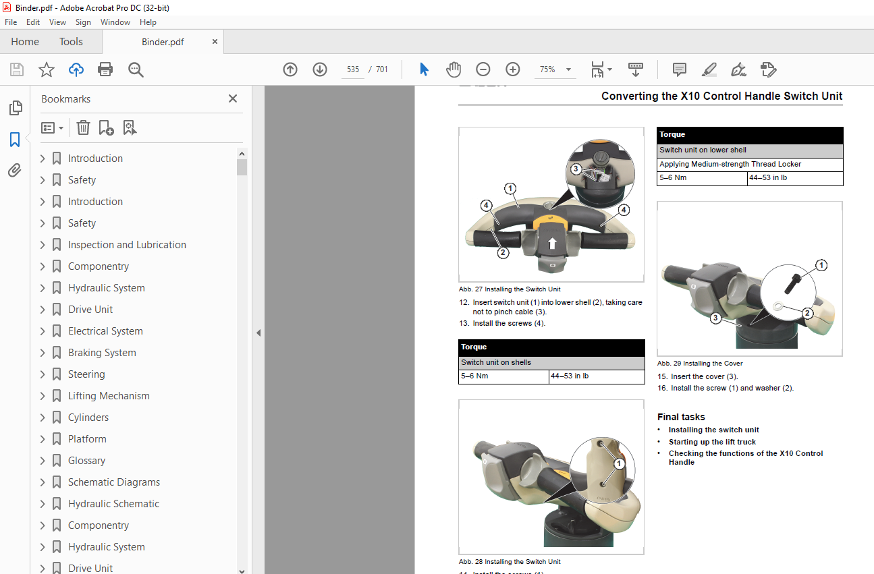This screenshot has height=574, width=874.
Task: Open Bookmarks panel sidebar icon
Action: pos(15,140)
